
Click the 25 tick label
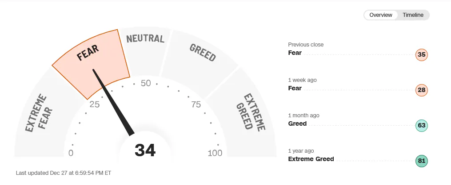coord(94,104)
